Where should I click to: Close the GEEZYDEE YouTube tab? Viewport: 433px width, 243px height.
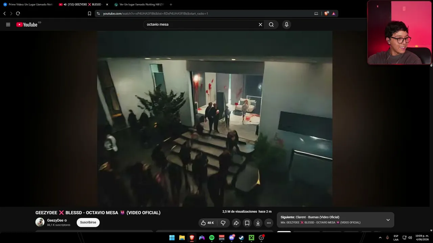pos(107,4)
